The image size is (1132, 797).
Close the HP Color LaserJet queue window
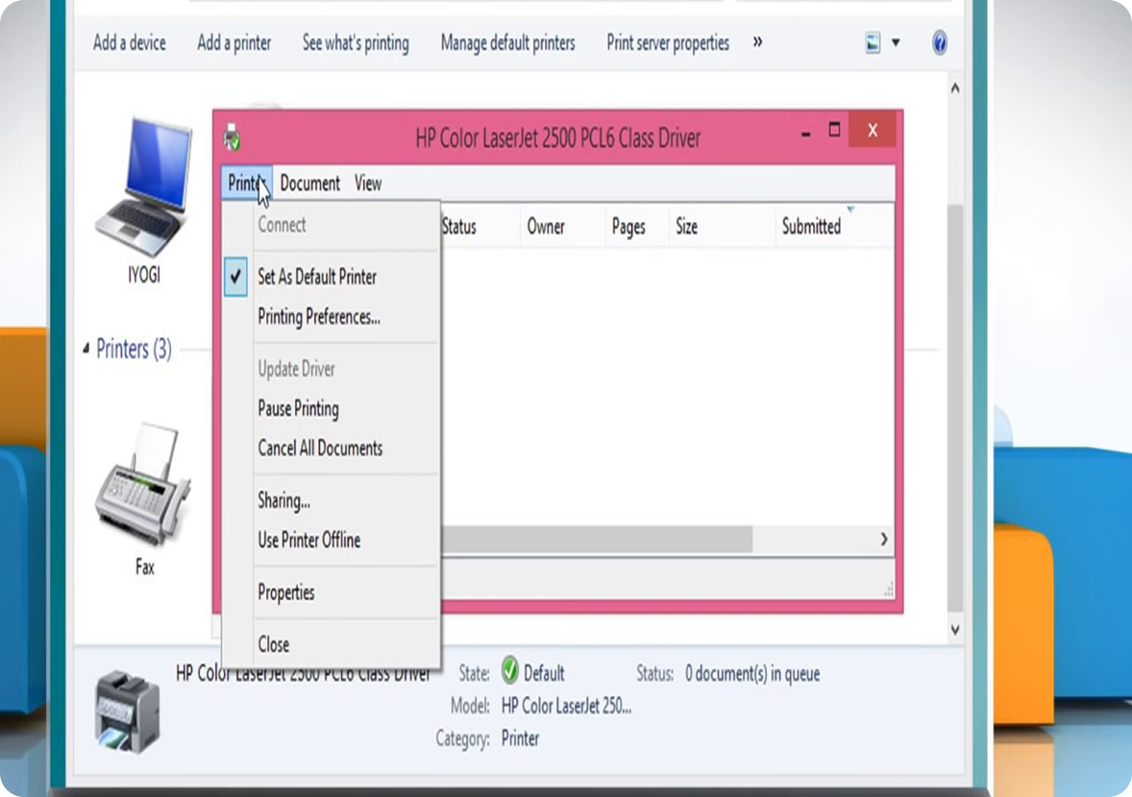click(x=873, y=130)
